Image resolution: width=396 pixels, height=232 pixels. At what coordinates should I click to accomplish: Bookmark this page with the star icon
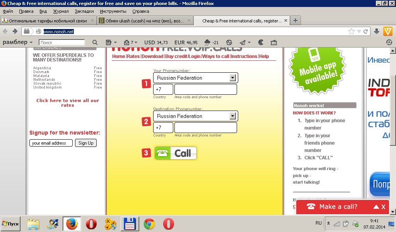351,31
